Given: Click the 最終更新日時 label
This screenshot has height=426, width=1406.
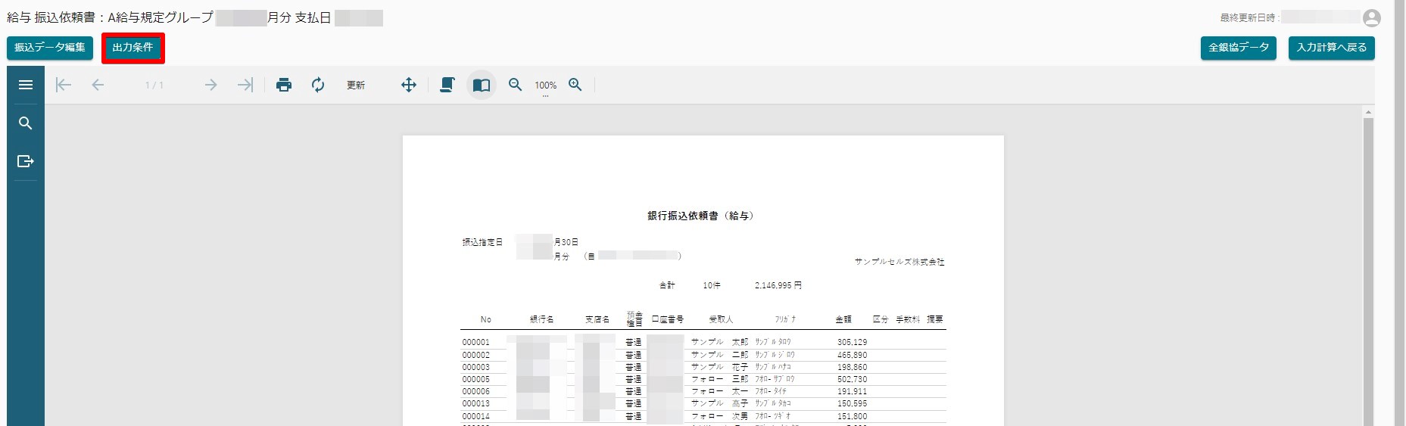Looking at the screenshot, I should (1248, 17).
